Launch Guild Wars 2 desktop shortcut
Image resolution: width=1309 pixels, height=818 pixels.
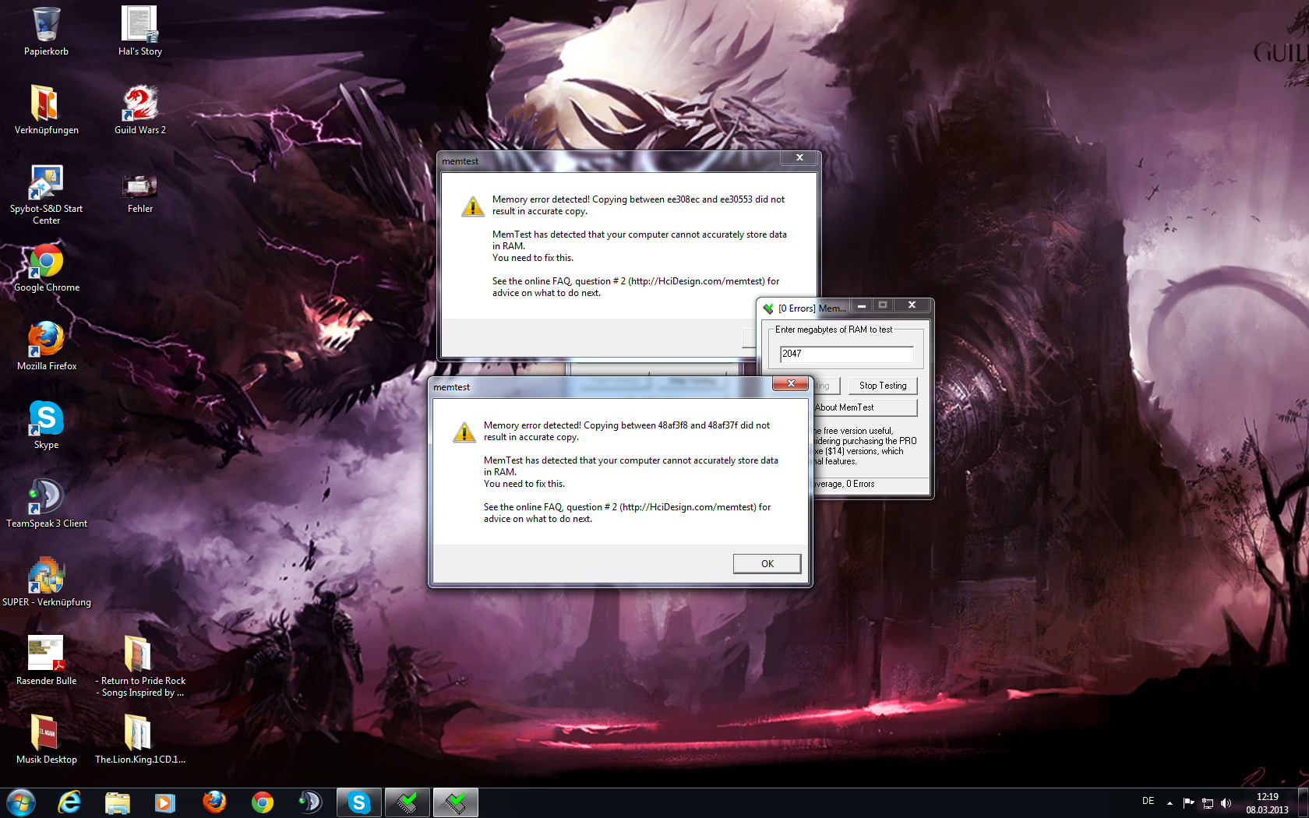(140, 110)
